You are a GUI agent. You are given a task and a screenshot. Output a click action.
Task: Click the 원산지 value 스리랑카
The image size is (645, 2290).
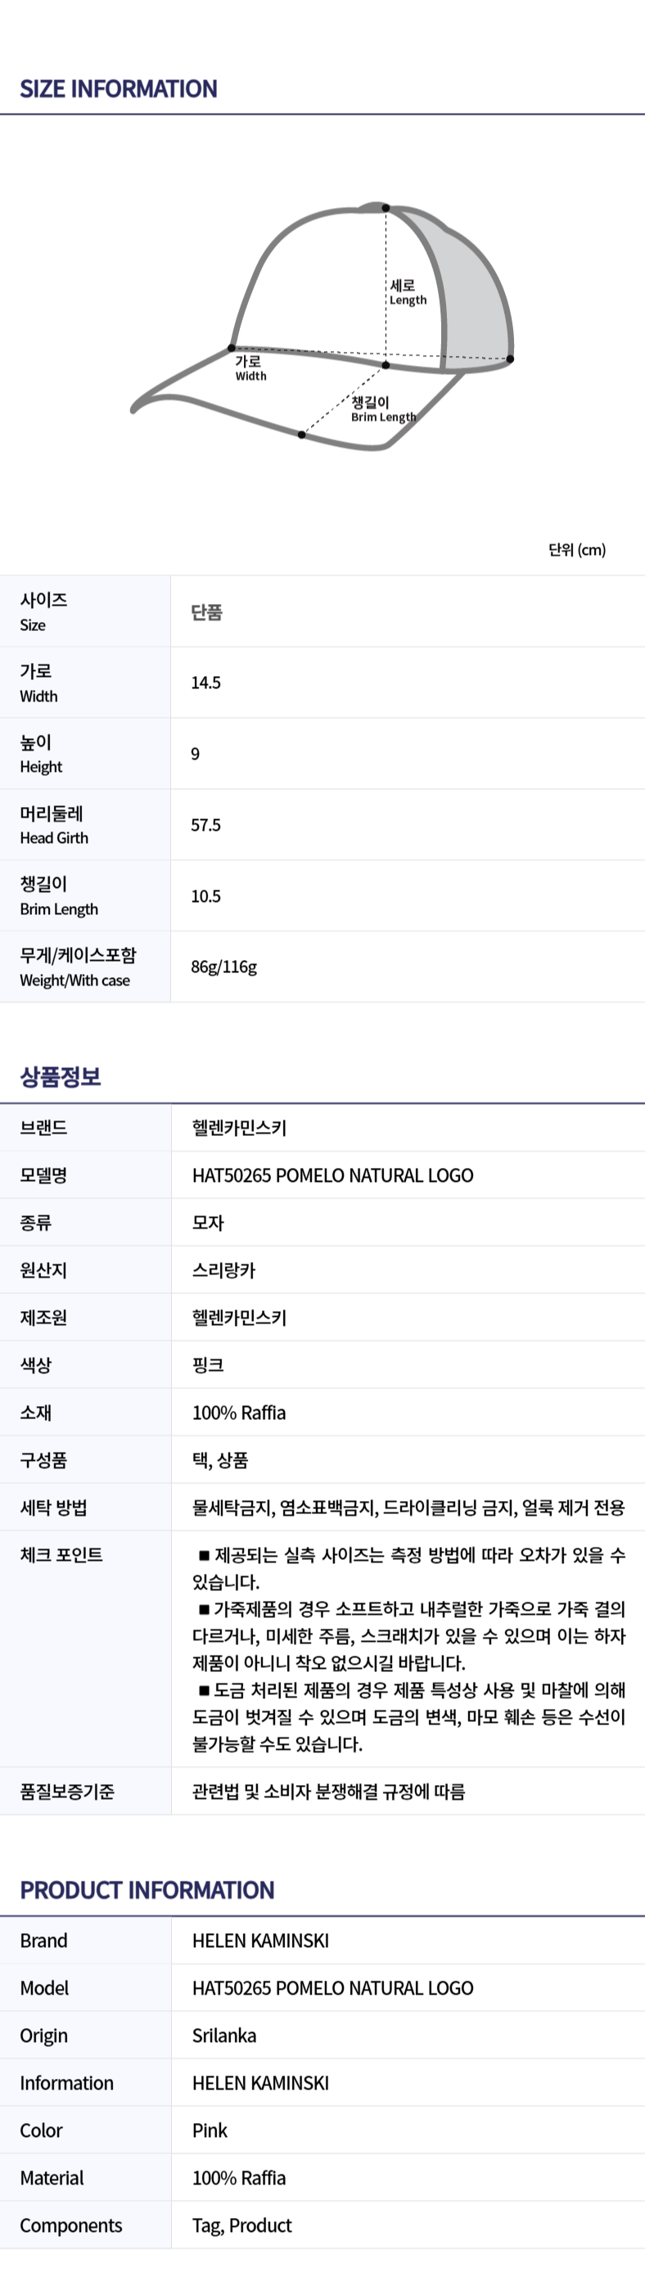pos(224,1270)
